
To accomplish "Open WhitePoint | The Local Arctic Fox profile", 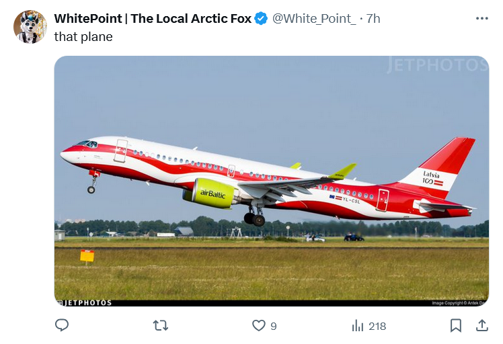I will pyautogui.click(x=153, y=19).
